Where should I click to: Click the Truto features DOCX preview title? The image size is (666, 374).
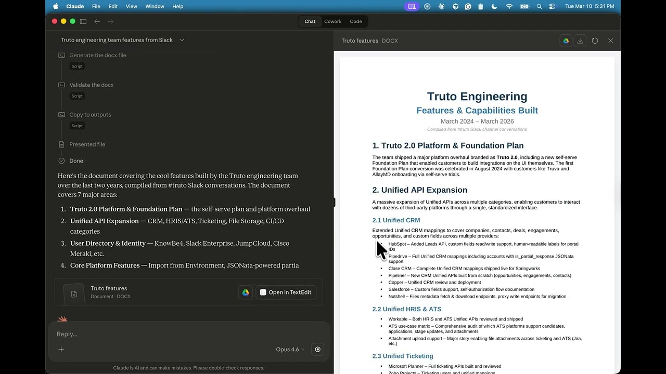(x=369, y=41)
